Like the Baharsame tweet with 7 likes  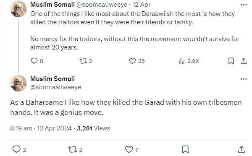(131, 150)
